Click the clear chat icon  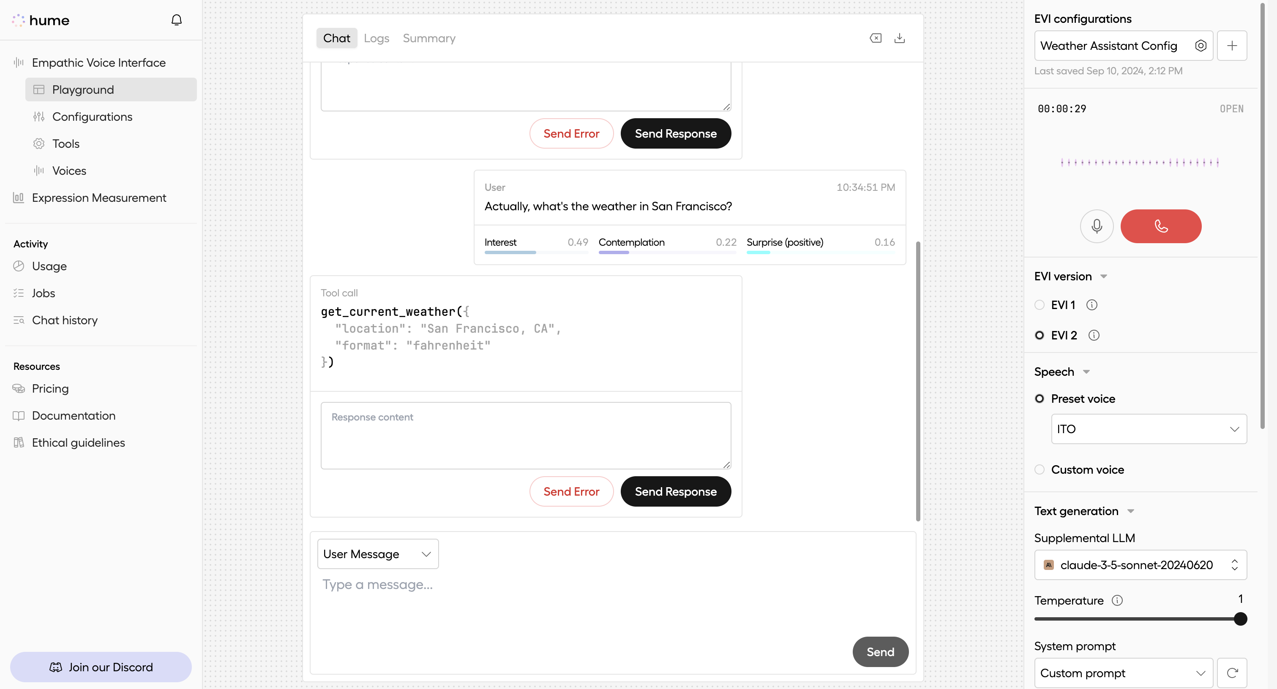(876, 38)
